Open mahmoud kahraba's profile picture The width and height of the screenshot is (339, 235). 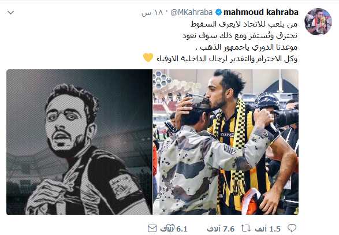pyautogui.click(x=318, y=21)
